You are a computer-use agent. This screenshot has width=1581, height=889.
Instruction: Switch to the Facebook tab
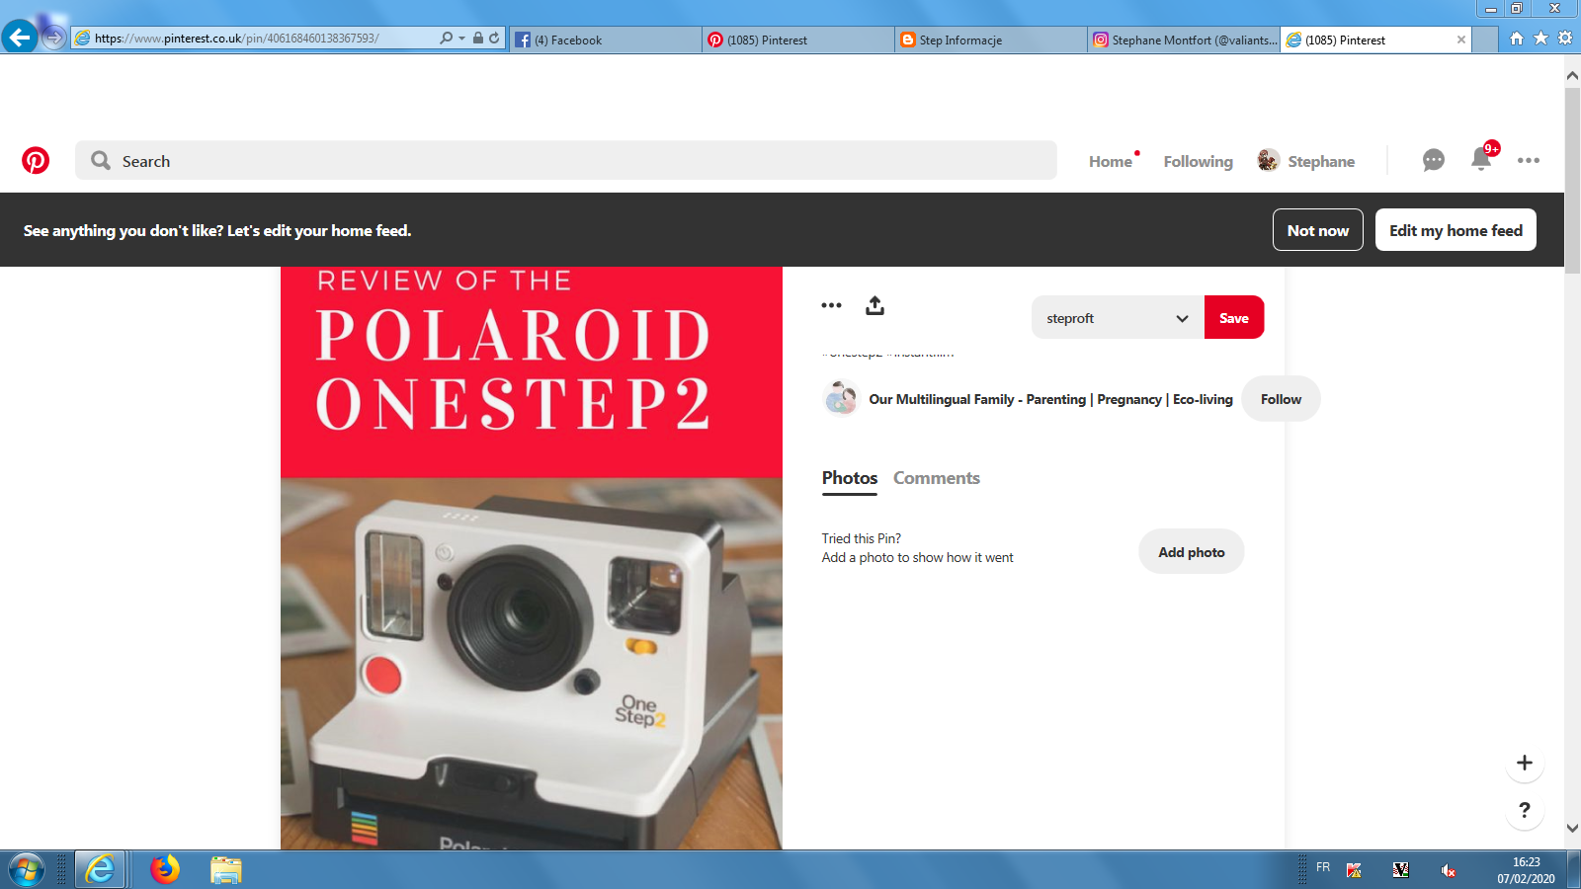(x=605, y=40)
